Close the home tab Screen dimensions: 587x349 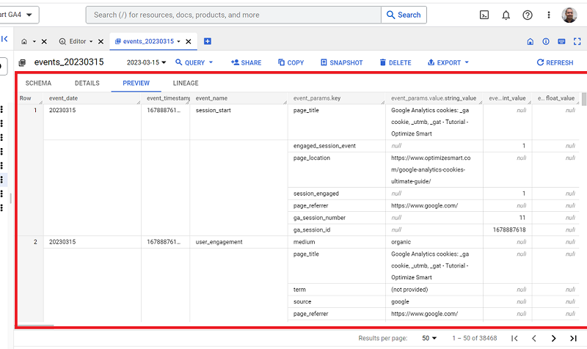point(44,42)
